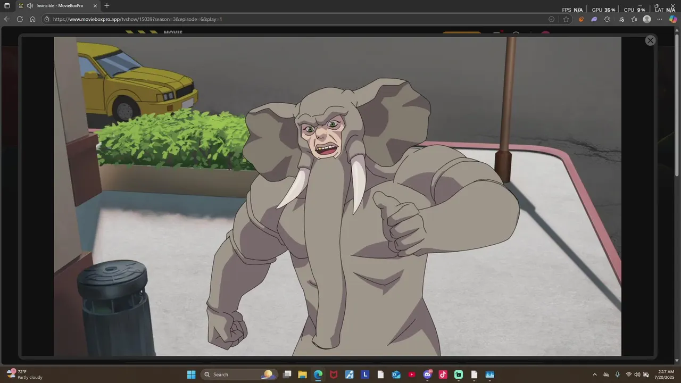Open the volume speaker tray icon
The height and width of the screenshot is (383, 681).
tap(637, 374)
